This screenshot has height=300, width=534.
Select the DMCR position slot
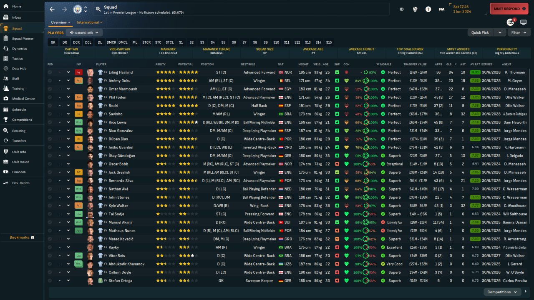coord(111,42)
